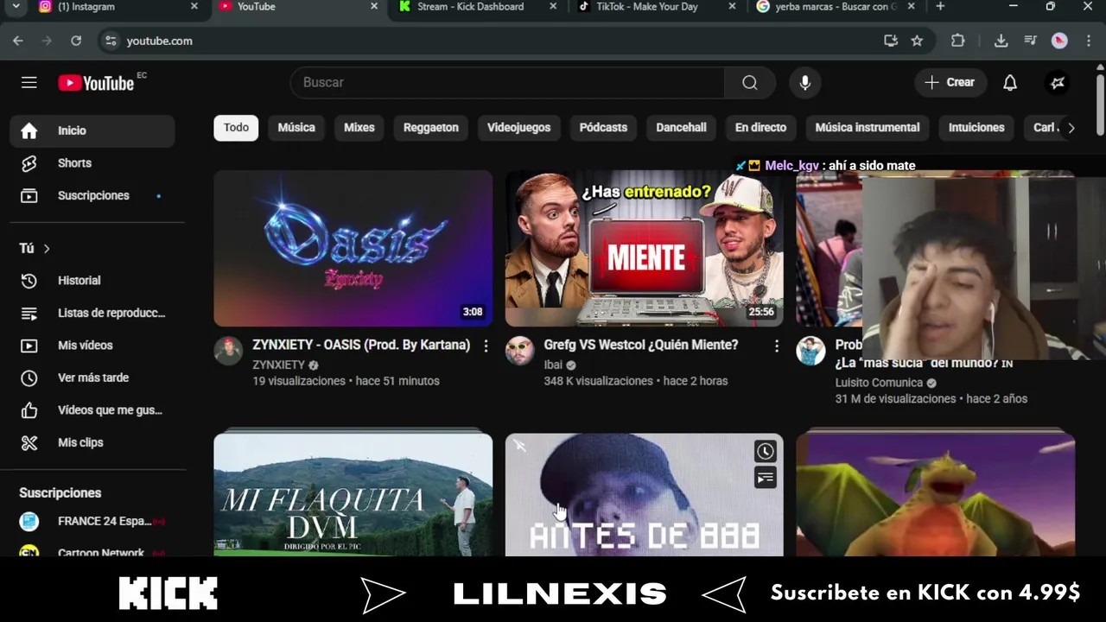Open Historial in the sidebar

click(92, 281)
